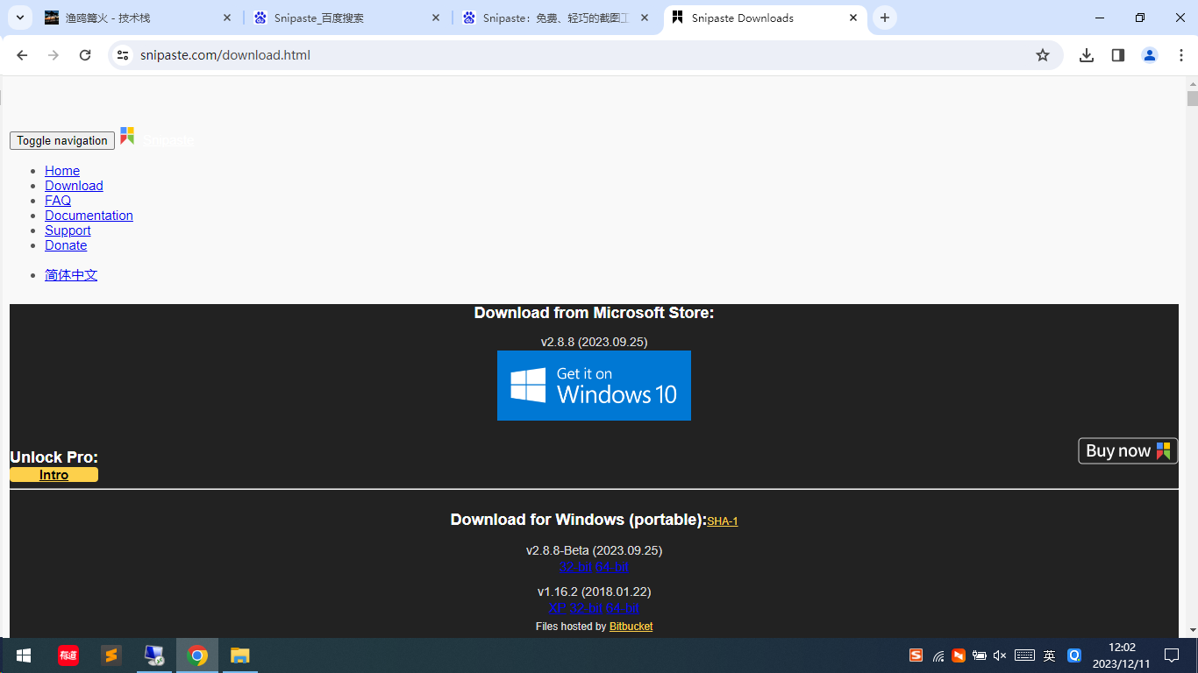This screenshot has height=673, width=1198.
Task: Download v2.8.8-Beta 64-bit build
Action: coord(612,567)
